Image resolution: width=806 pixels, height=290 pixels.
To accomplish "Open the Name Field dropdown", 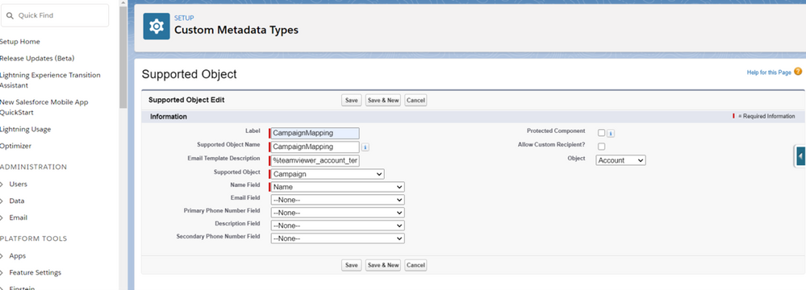I will (338, 187).
